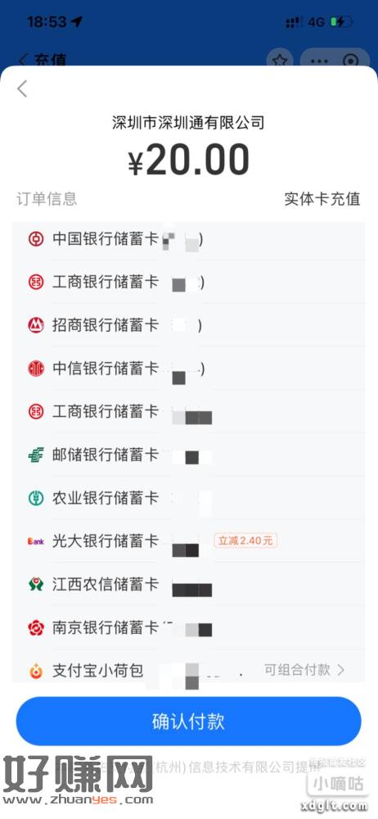Tap the Agricultural Bank logo icon
Image resolution: width=378 pixels, height=819 pixels.
[x=36, y=498]
